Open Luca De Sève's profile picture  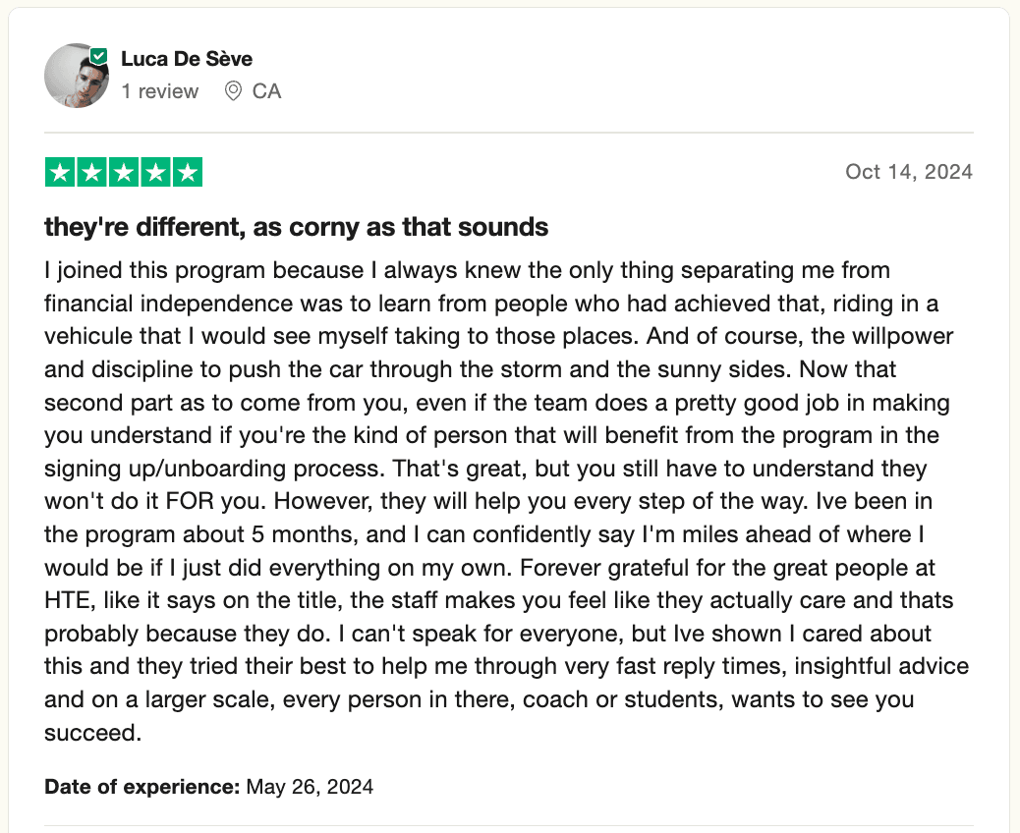(x=76, y=76)
